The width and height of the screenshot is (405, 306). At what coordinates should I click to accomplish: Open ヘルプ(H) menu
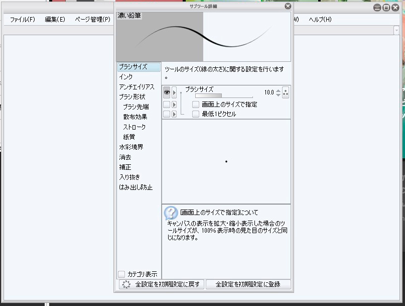320,20
